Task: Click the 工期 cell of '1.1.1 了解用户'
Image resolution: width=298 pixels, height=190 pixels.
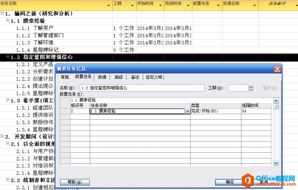Action: click(x=124, y=28)
